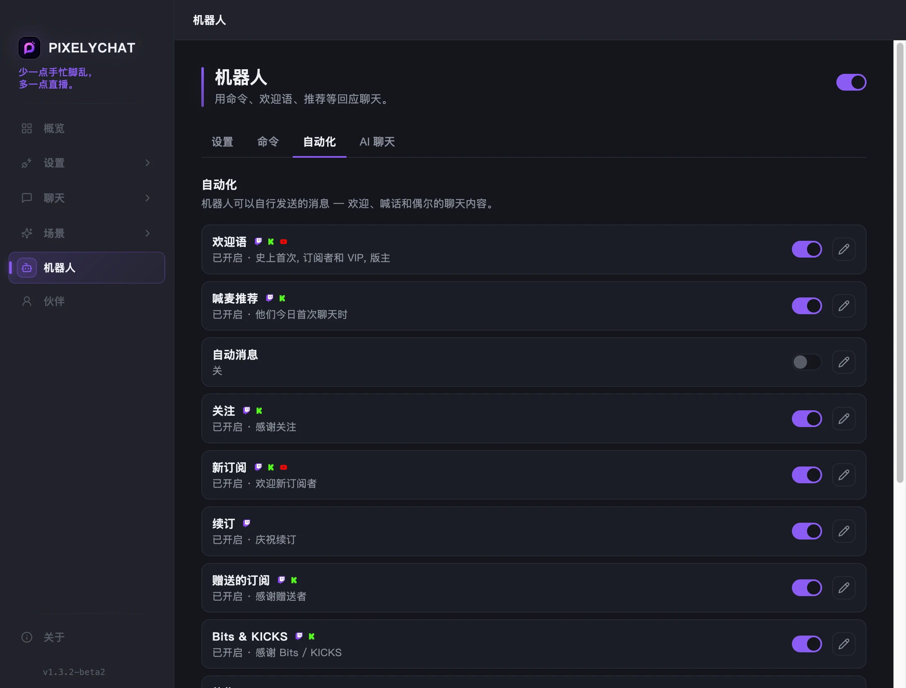Click the pencil icon for 续订

pyautogui.click(x=844, y=531)
